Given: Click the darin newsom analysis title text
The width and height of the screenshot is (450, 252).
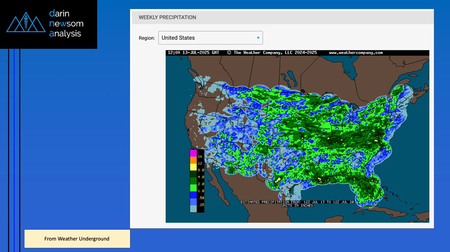Looking at the screenshot, I should click(x=66, y=24).
